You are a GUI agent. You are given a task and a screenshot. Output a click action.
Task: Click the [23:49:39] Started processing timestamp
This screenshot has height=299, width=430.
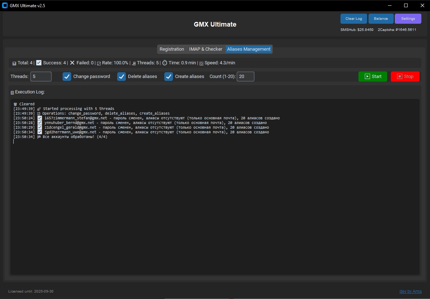[24, 109]
